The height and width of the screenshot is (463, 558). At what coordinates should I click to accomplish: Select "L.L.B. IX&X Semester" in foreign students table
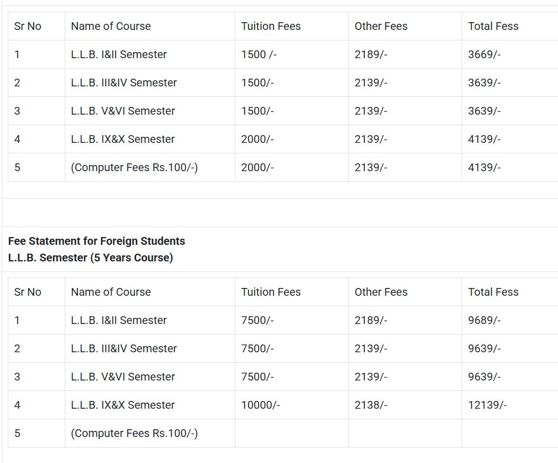point(123,405)
